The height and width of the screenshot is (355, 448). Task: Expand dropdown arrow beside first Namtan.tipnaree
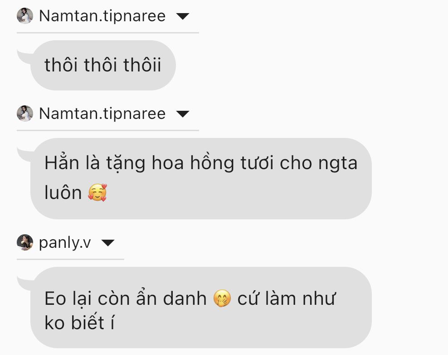pos(183,16)
